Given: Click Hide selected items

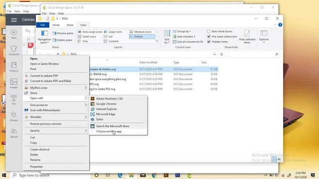Looking at the screenshot, I should pos(247,36).
